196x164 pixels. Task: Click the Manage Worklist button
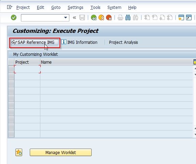click(x=61, y=152)
